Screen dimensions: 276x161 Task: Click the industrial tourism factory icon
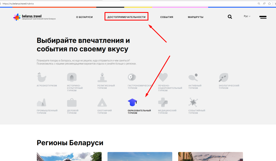[x=42, y=102]
